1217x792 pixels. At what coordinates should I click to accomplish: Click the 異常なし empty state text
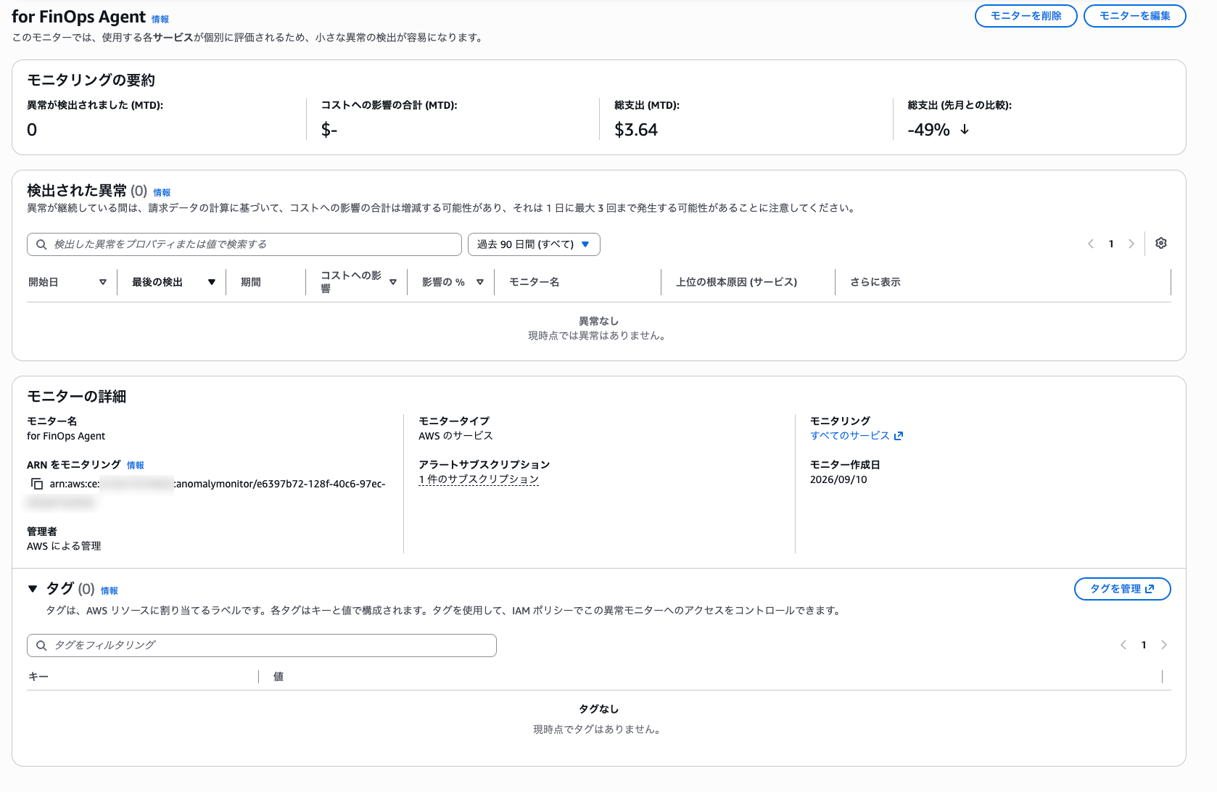click(598, 321)
